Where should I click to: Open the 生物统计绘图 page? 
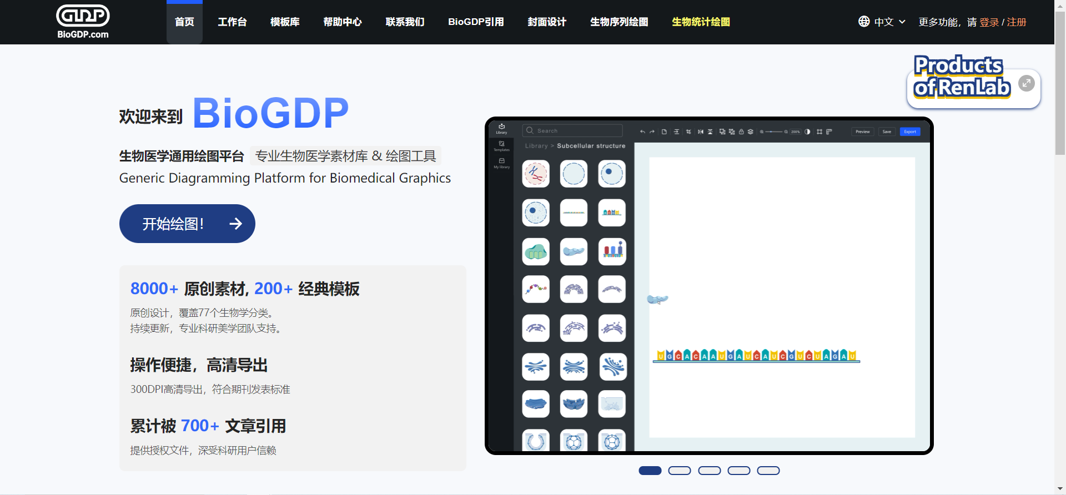click(x=701, y=22)
